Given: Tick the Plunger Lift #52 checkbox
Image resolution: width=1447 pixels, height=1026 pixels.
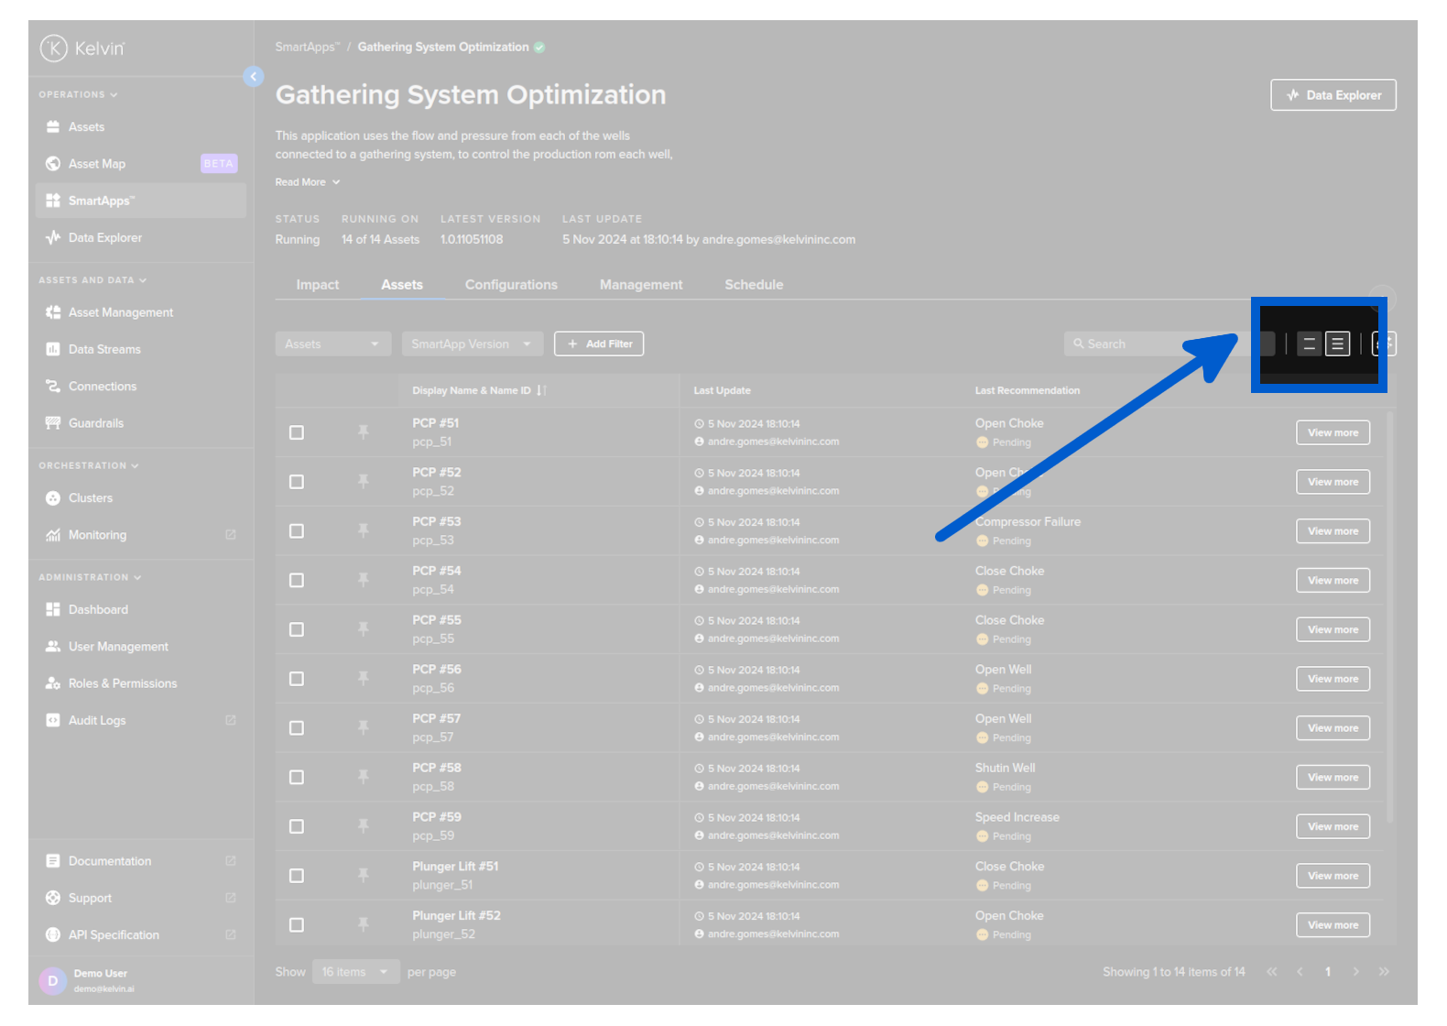Looking at the screenshot, I should point(297,925).
